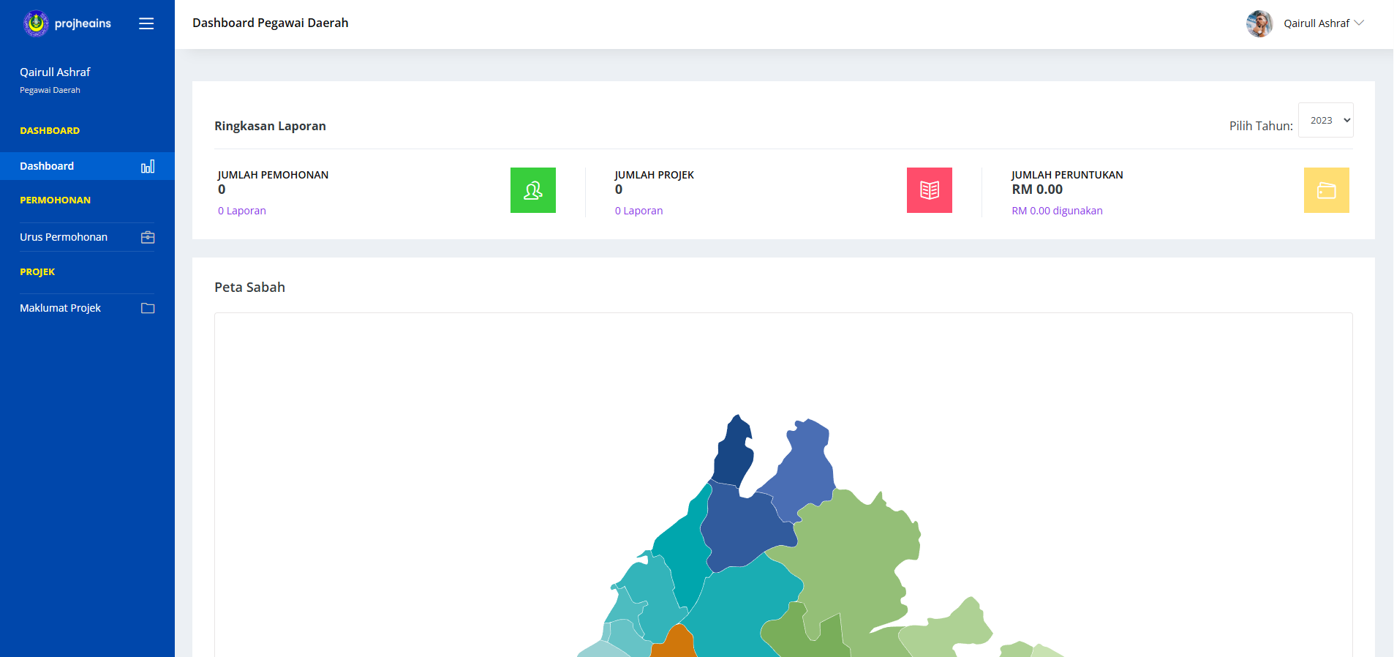
Task: Click the Qairull Ashraf profile avatar
Action: [x=1259, y=23]
